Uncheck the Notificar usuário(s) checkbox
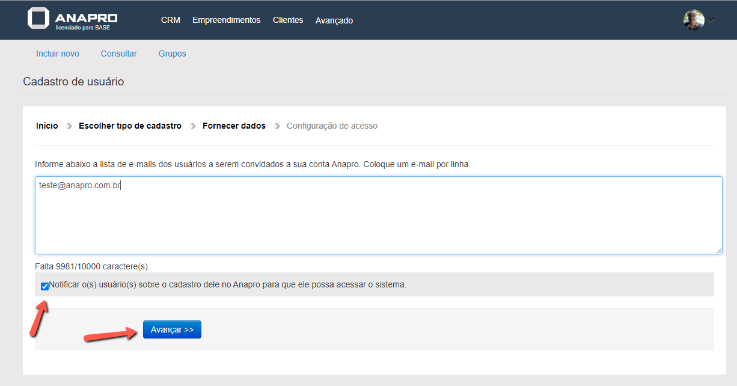The width and height of the screenshot is (737, 386). 44,286
